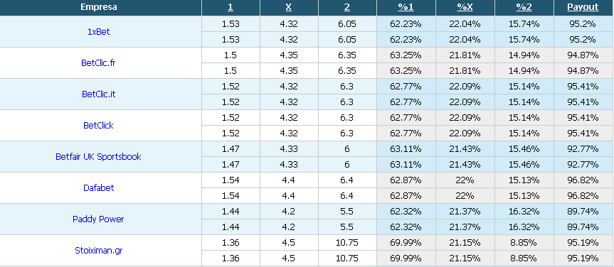
Task: Sort table by the X column header
Action: [289, 7]
